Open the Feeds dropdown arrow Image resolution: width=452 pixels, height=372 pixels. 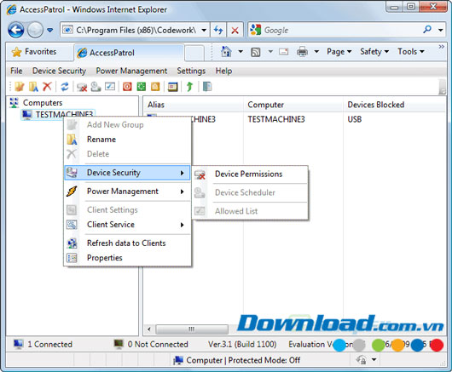[x=270, y=52]
